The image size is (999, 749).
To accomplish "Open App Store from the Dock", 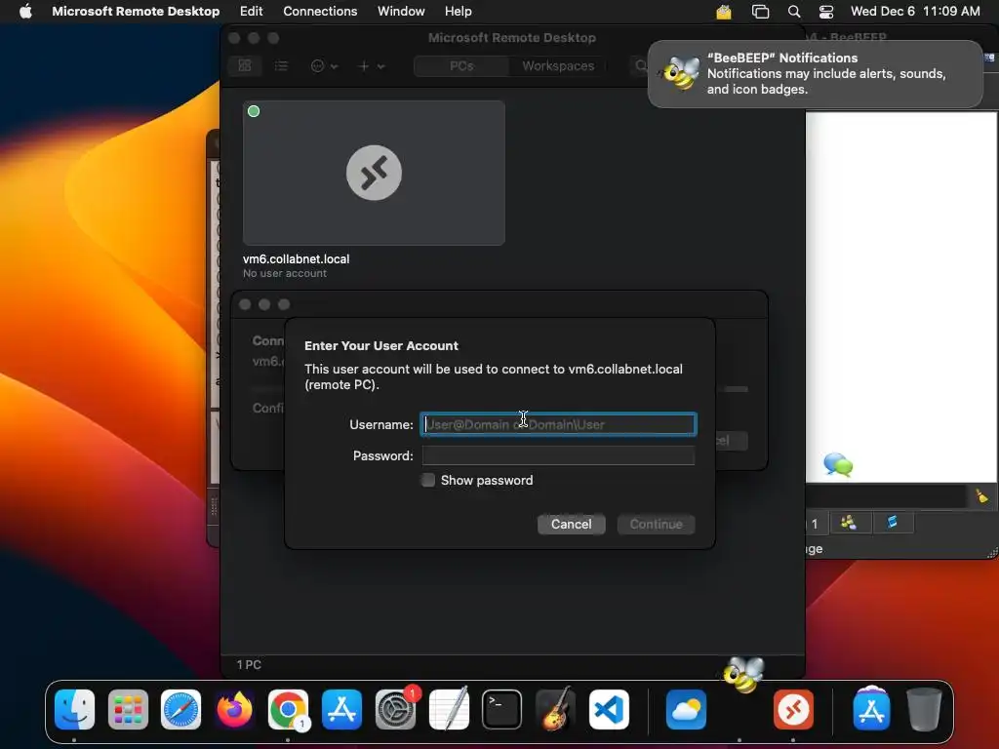I will (x=341, y=709).
